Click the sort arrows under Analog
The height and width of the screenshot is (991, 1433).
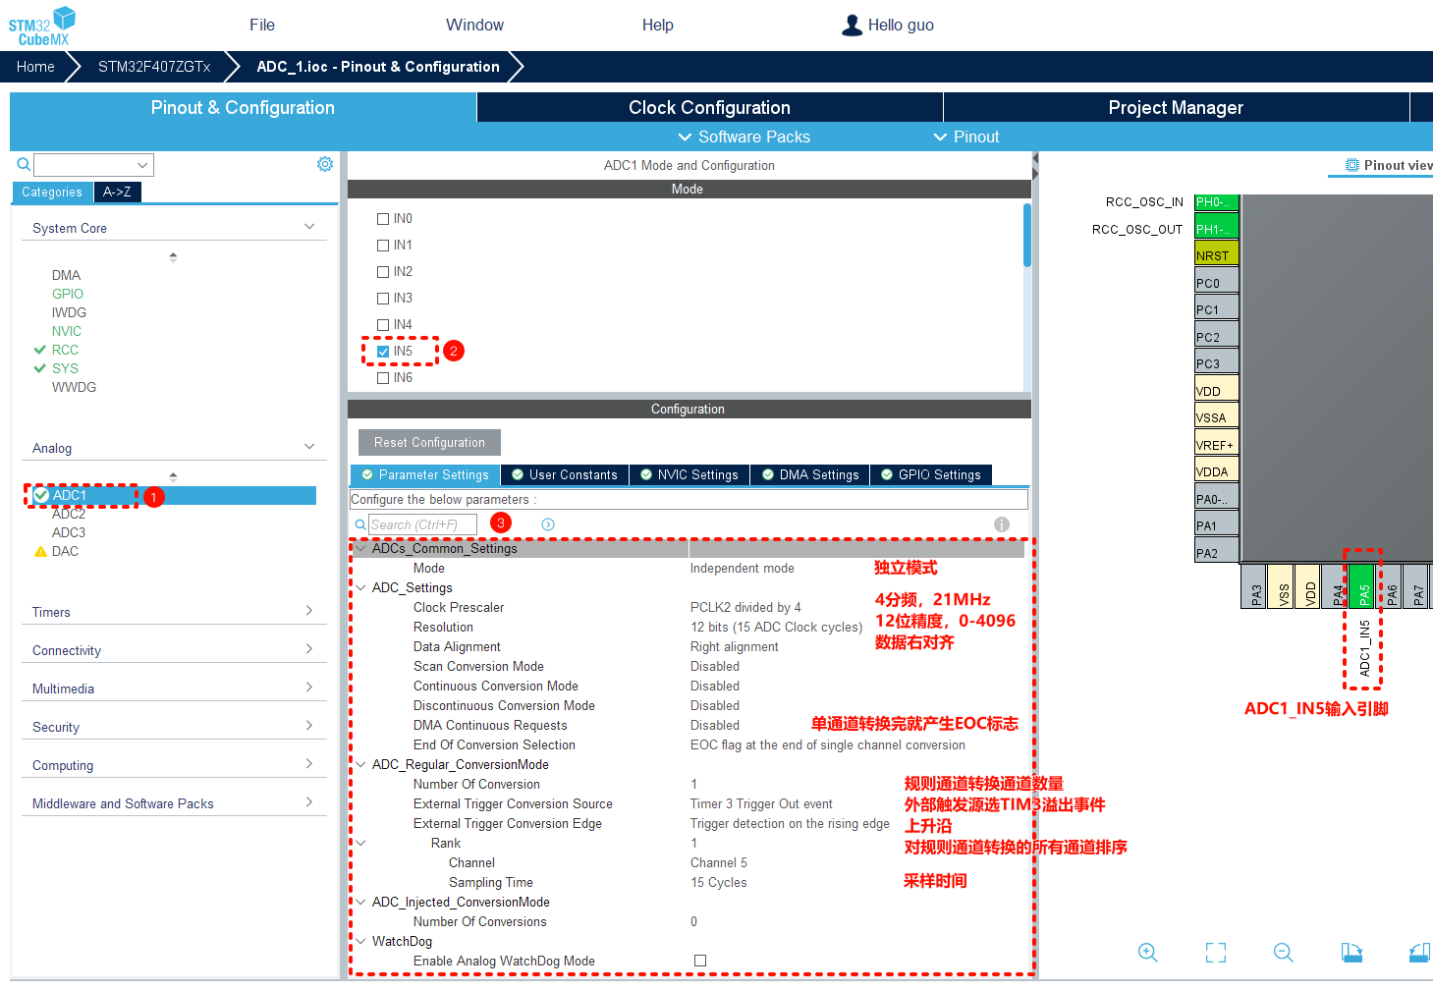tap(173, 476)
